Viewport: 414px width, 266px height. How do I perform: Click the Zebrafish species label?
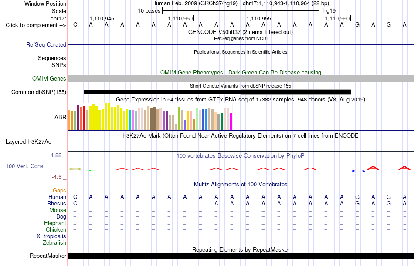coord(54,243)
